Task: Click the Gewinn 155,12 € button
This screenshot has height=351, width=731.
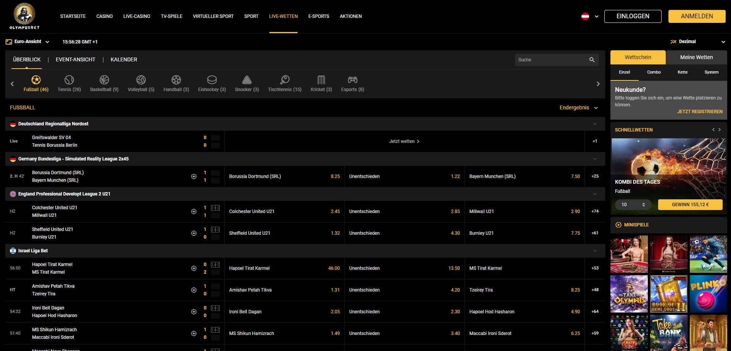Action: [690, 205]
